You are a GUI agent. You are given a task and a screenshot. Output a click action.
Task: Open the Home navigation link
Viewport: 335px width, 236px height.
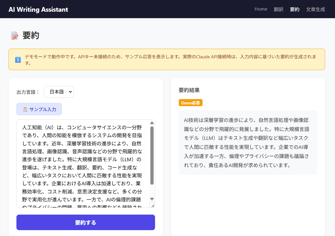coord(261,9)
